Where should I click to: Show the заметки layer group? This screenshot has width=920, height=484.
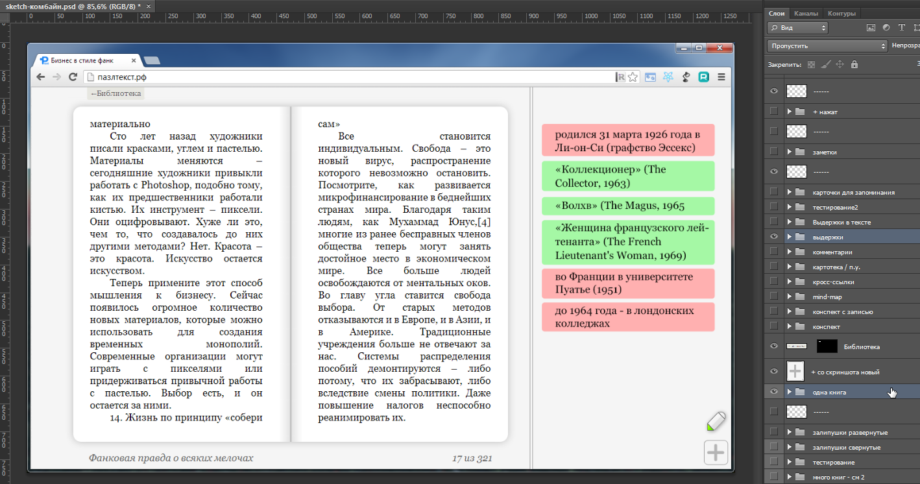click(x=773, y=152)
